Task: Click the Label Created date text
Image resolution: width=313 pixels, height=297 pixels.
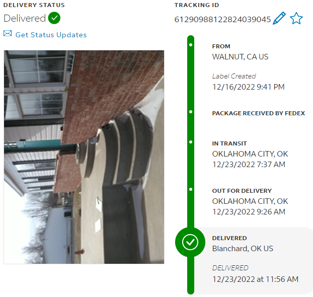Action: [248, 87]
